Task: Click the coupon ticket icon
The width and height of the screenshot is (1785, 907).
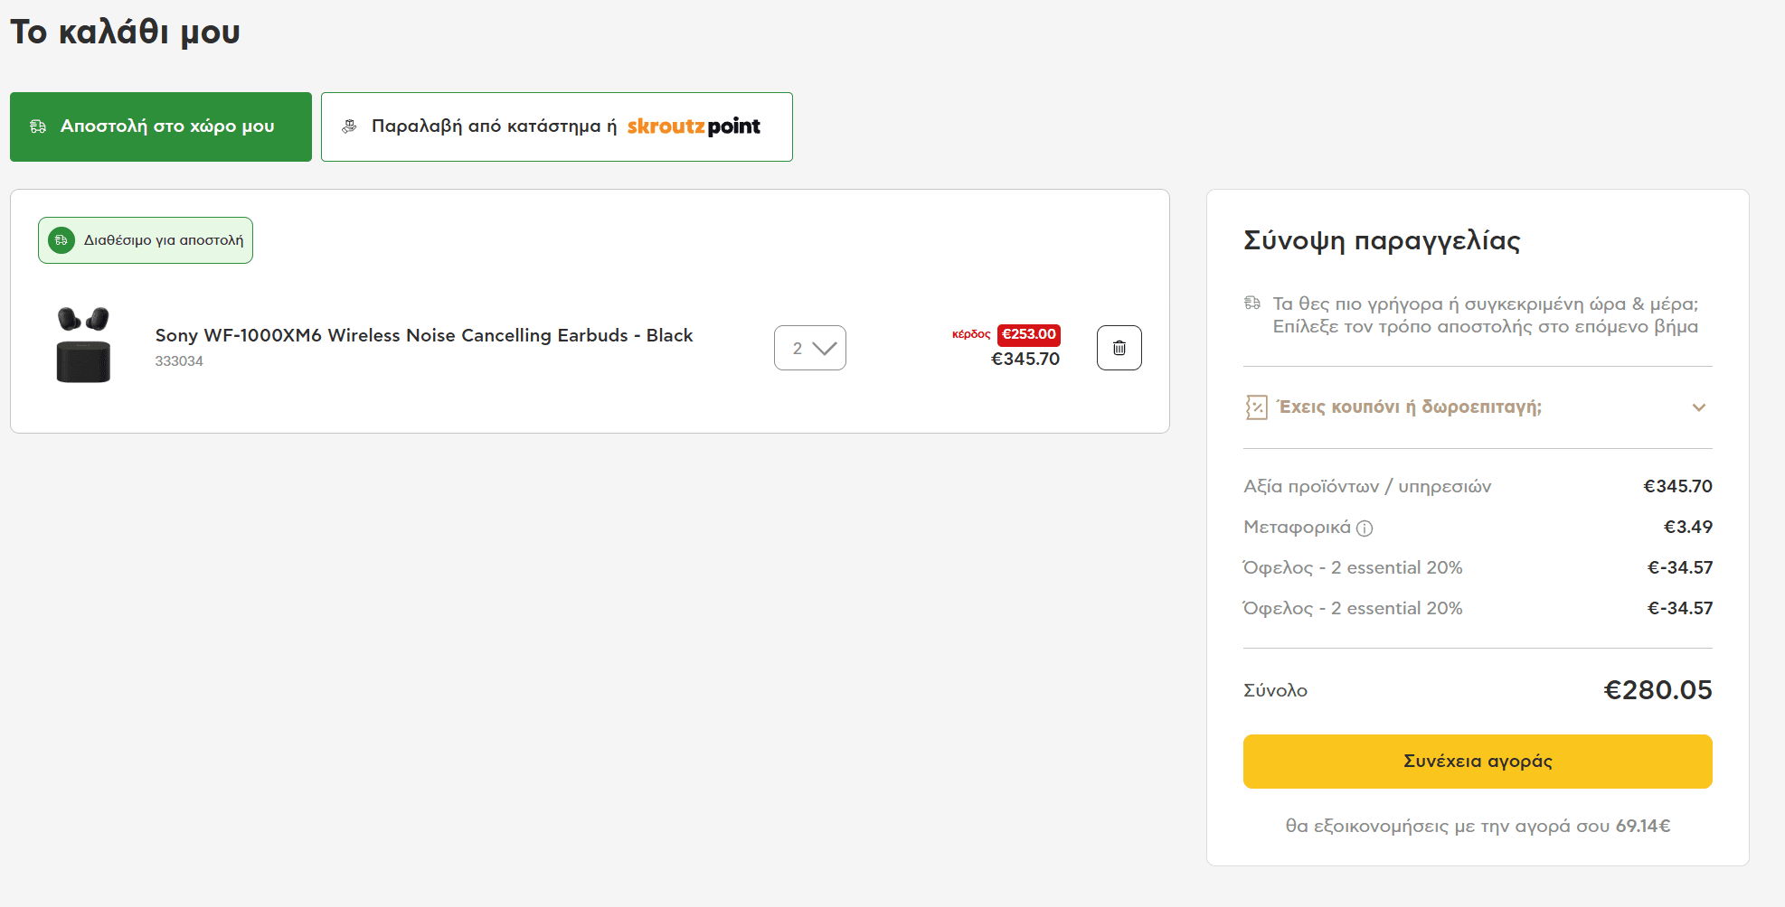Action: point(1256,407)
